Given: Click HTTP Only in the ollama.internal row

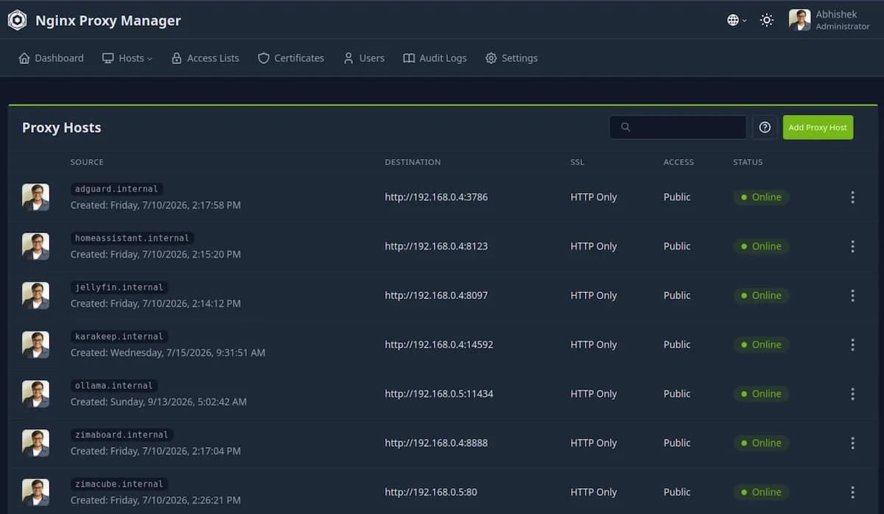Looking at the screenshot, I should (x=594, y=394).
